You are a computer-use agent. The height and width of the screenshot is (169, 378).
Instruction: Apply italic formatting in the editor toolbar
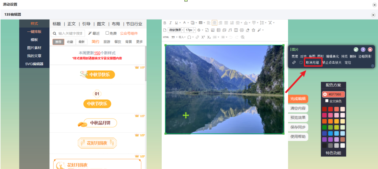point(170,23)
